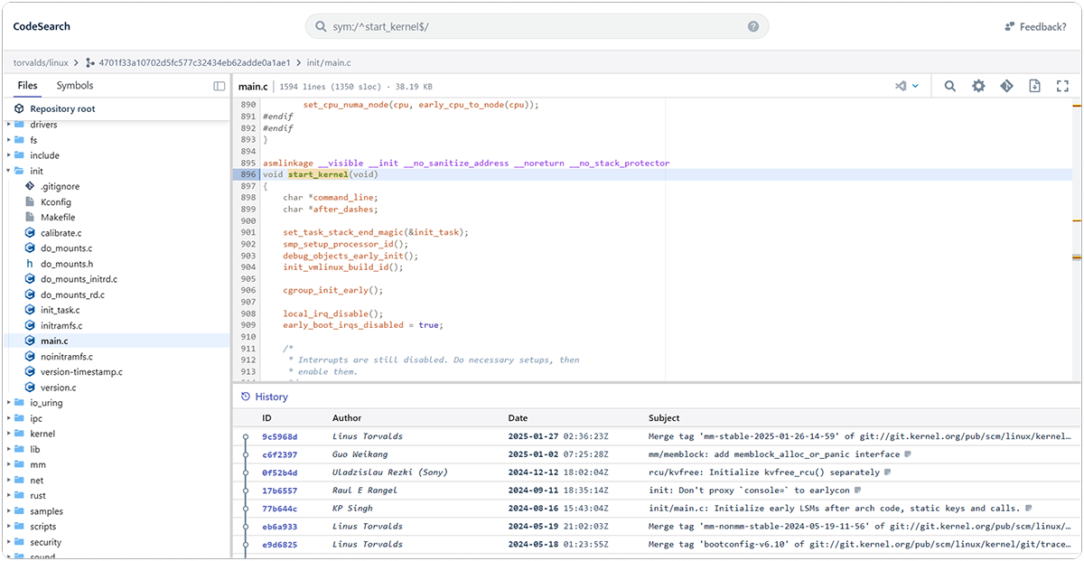
Task: Toggle the sidebar panel visibility
Action: [219, 86]
